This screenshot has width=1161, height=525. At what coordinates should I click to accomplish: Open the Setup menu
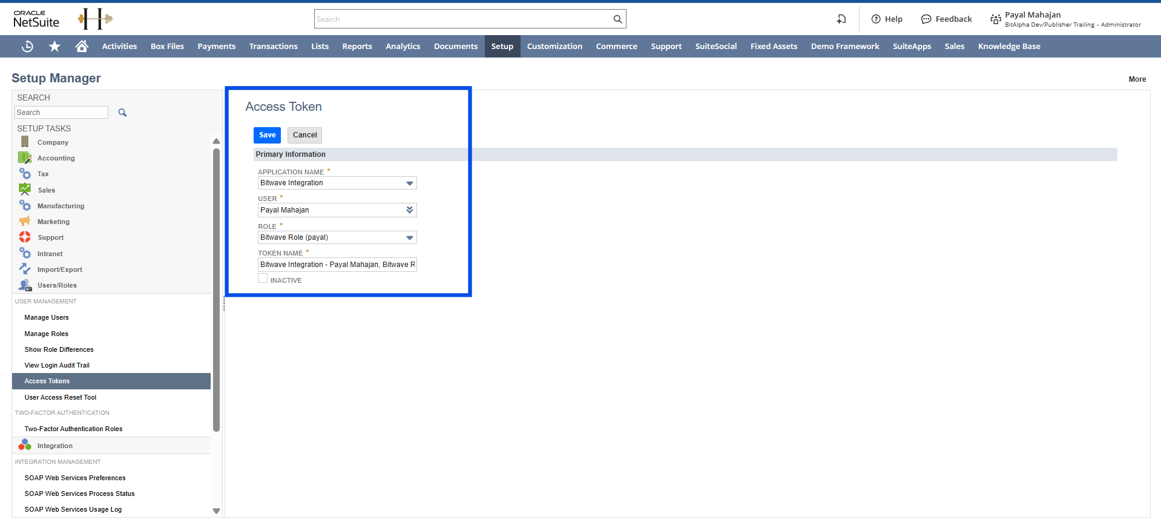(x=502, y=46)
